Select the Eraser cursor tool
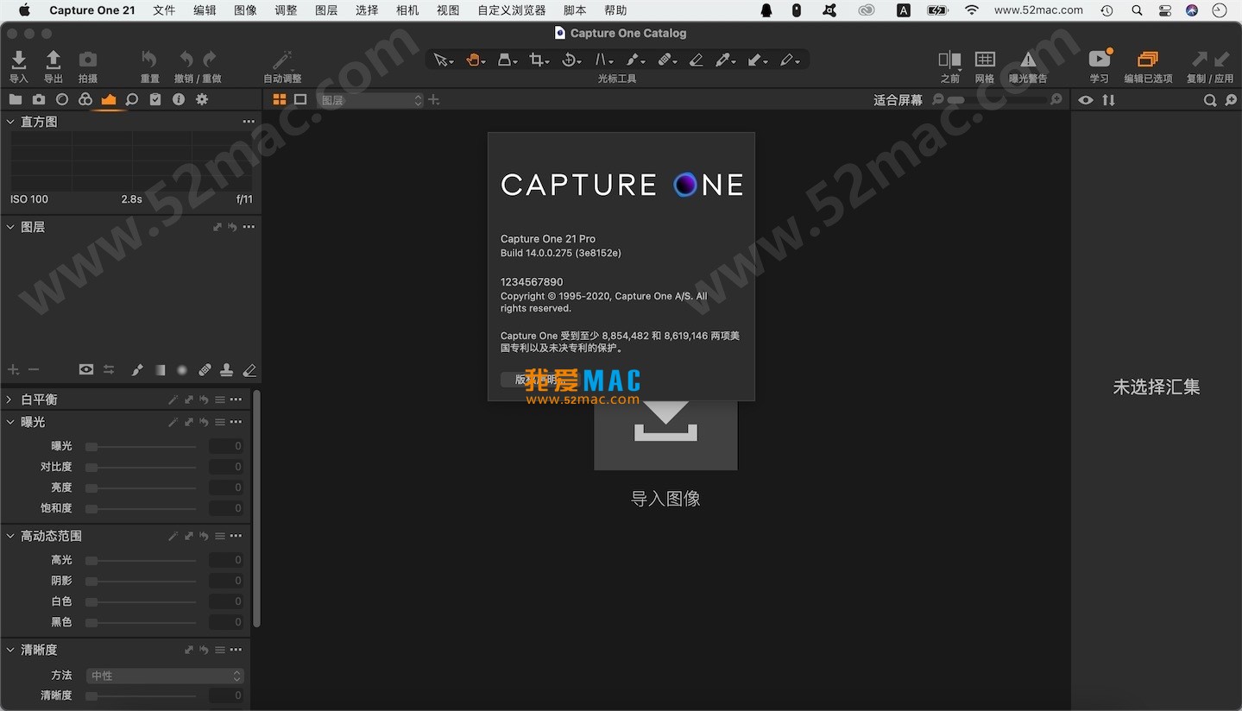This screenshot has height=711, width=1242. point(696,60)
